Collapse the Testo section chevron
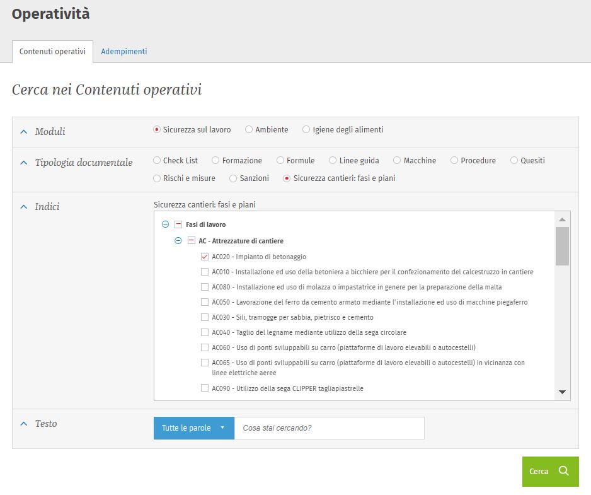 coord(24,424)
